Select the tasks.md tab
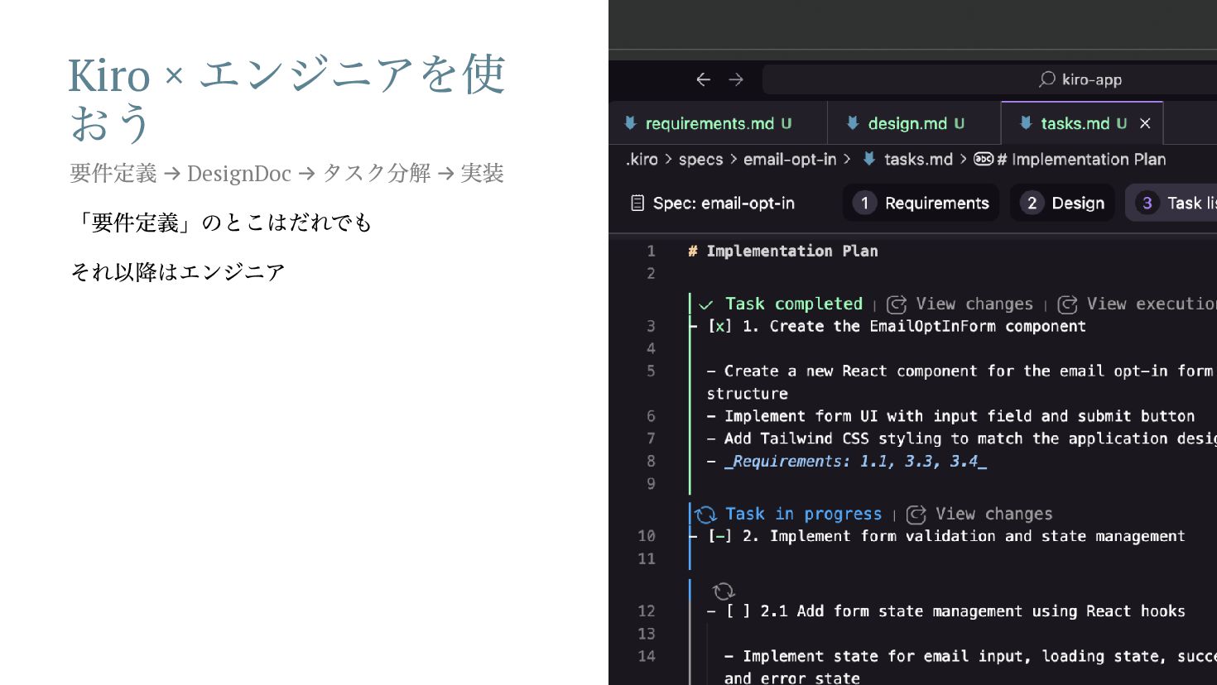Screen dimensions: 1217x685 tap(1082, 123)
